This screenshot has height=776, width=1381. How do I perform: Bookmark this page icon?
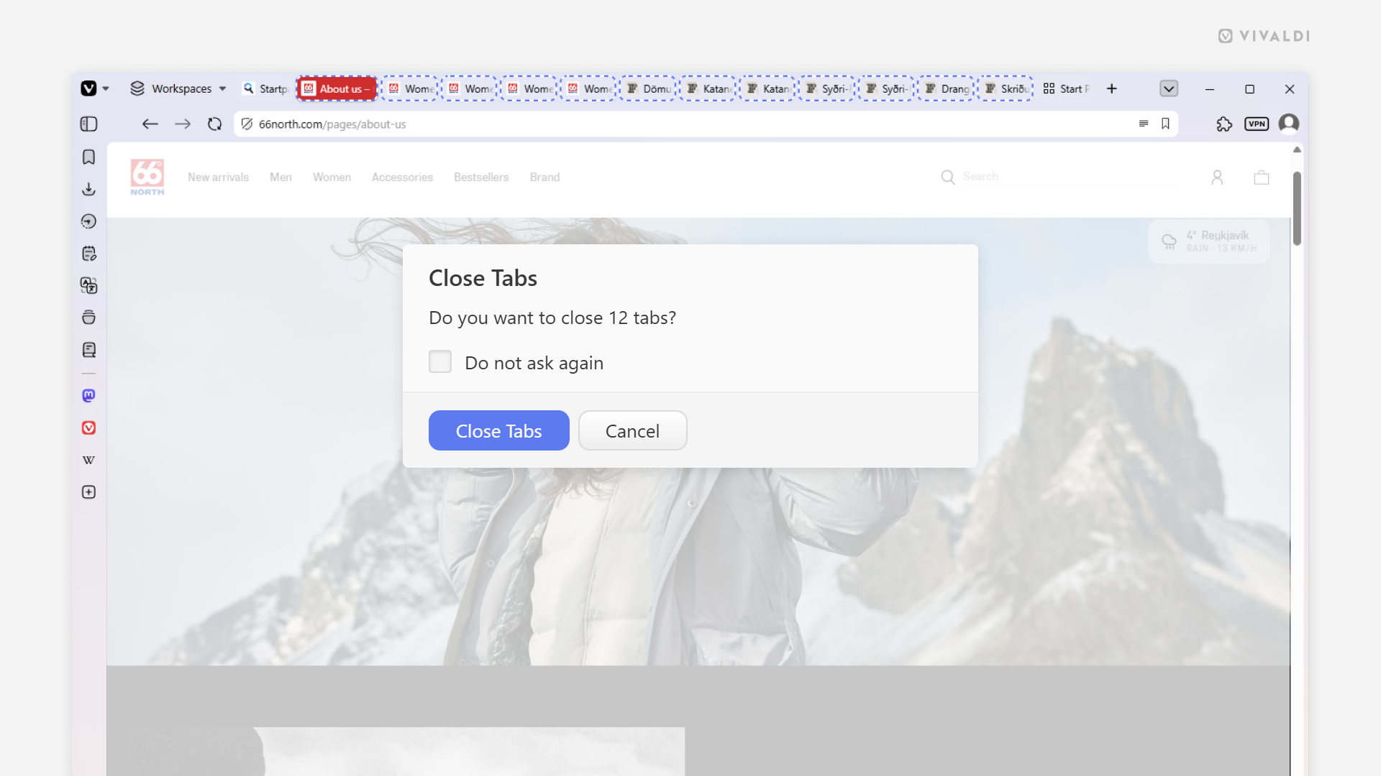(1166, 124)
